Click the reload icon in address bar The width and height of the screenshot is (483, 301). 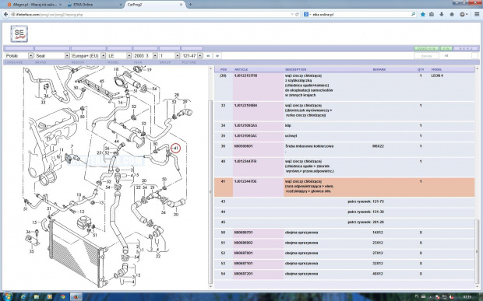pyautogui.click(x=298, y=15)
